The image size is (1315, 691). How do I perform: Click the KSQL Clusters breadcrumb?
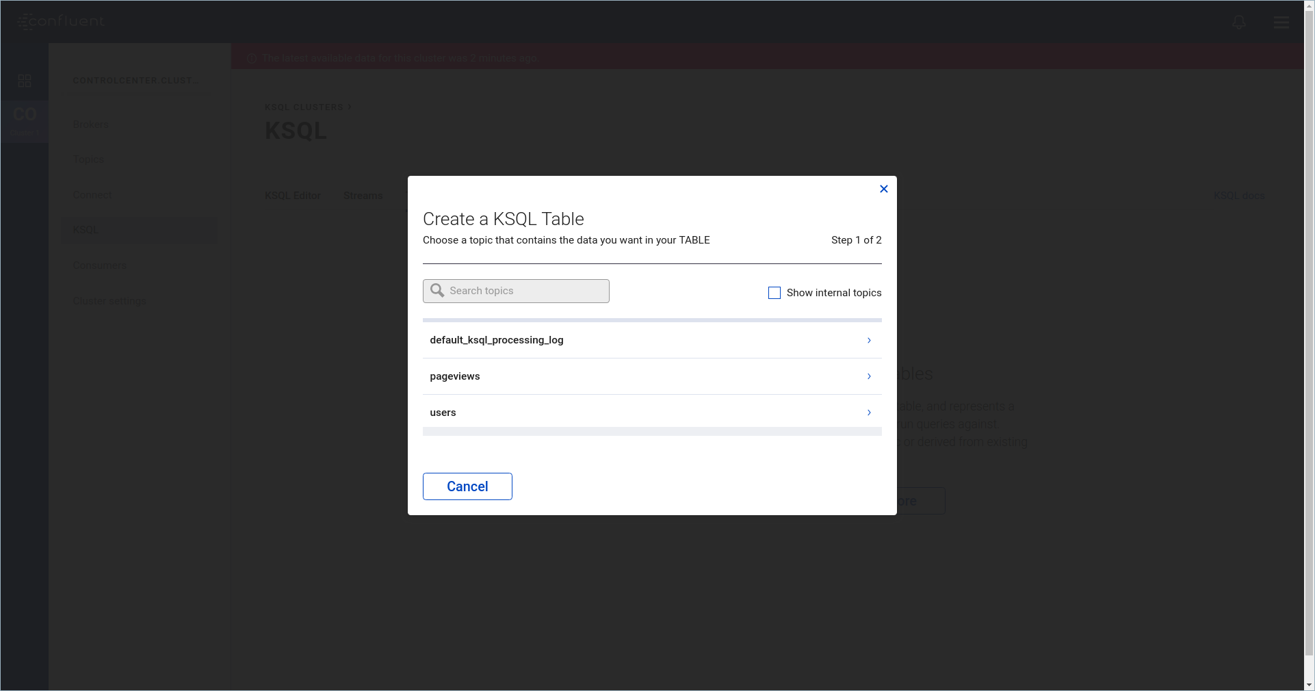tap(304, 107)
